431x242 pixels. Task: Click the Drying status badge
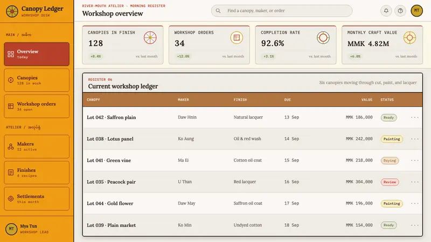[390, 160]
